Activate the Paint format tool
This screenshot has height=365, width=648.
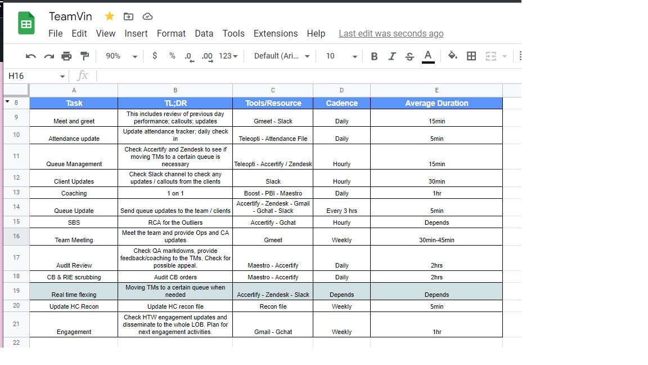[x=84, y=56]
